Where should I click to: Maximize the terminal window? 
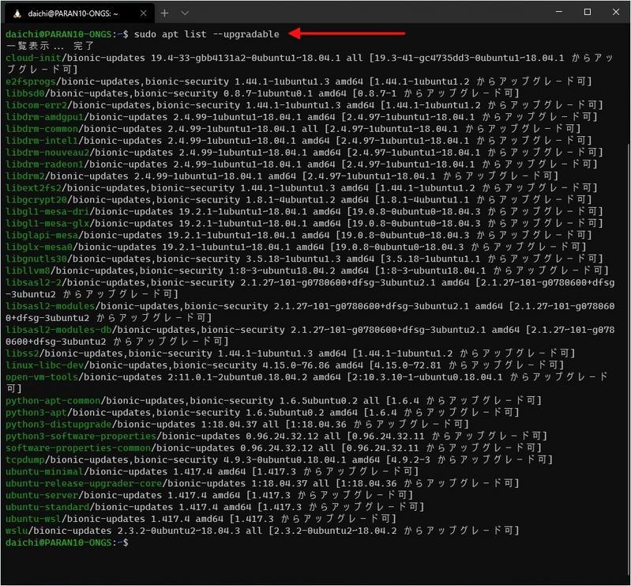click(x=587, y=12)
